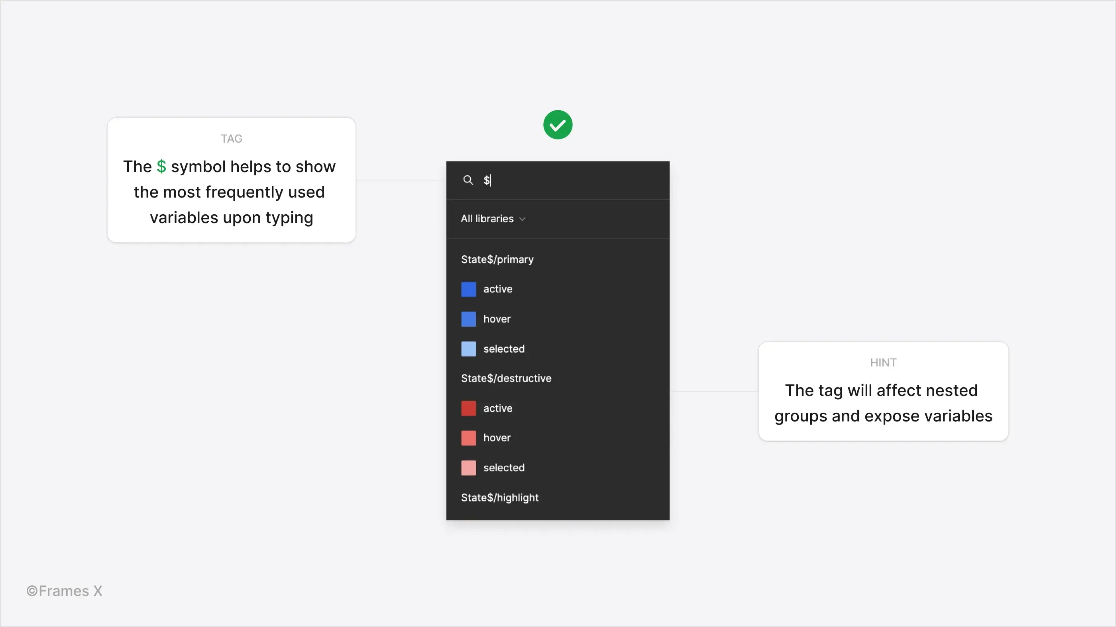
Task: Click the search icon in the dropdown
Action: tap(468, 180)
